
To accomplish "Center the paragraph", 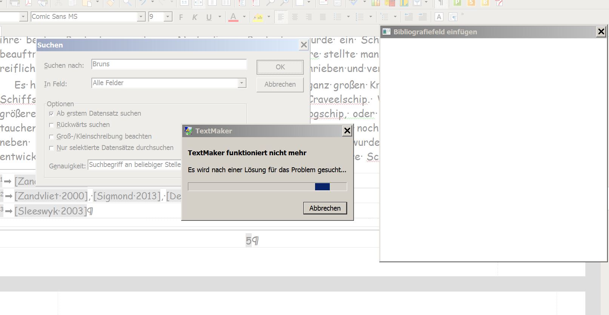I will 295,17.
